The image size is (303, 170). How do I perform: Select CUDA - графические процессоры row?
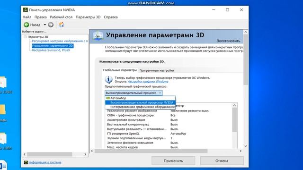(169, 115)
